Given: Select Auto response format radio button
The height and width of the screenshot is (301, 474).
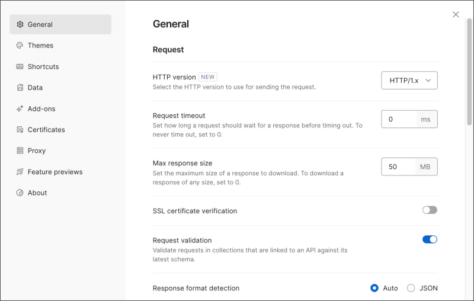Looking at the screenshot, I should pyautogui.click(x=374, y=288).
